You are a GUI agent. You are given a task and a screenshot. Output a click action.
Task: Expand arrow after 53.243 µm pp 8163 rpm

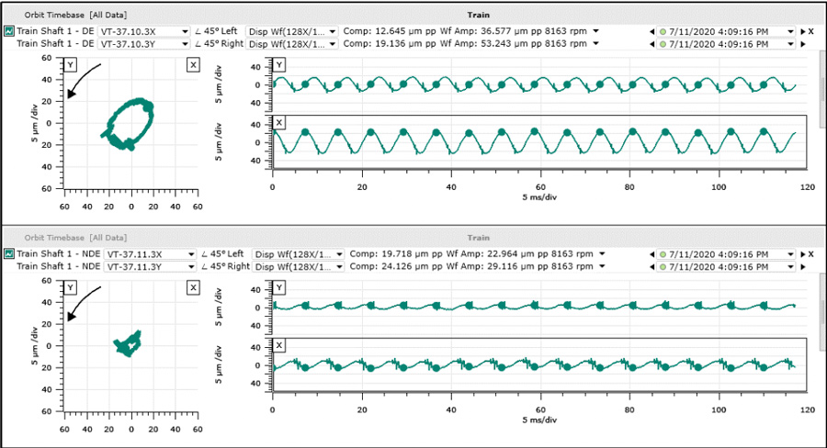(x=596, y=43)
